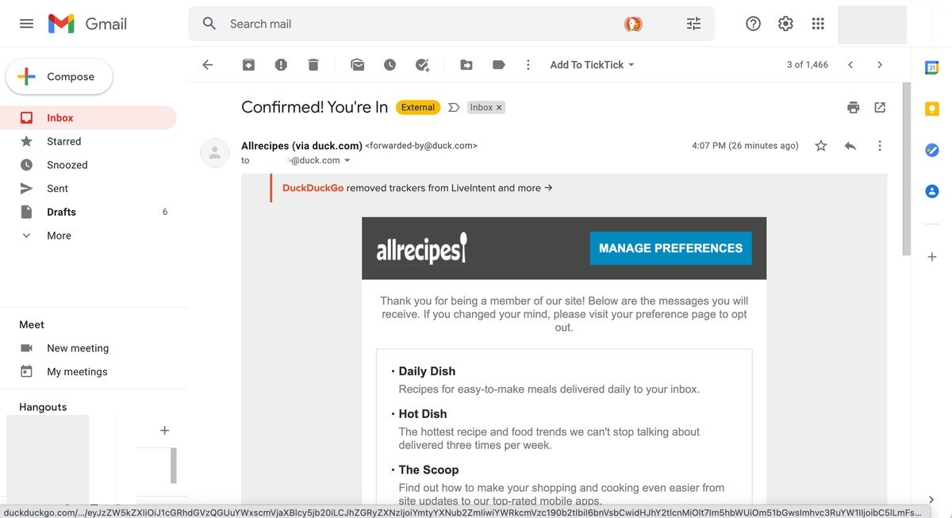This screenshot has height=518, width=952.
Task: Go to the Drafts folder
Action: pyautogui.click(x=61, y=212)
